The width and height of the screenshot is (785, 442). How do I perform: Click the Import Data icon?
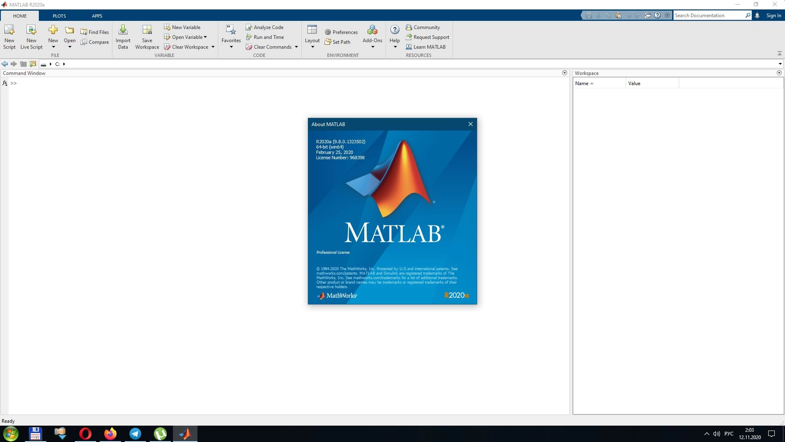coord(123,30)
